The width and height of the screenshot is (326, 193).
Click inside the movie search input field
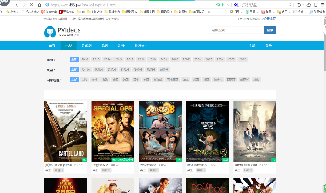tap(236, 30)
